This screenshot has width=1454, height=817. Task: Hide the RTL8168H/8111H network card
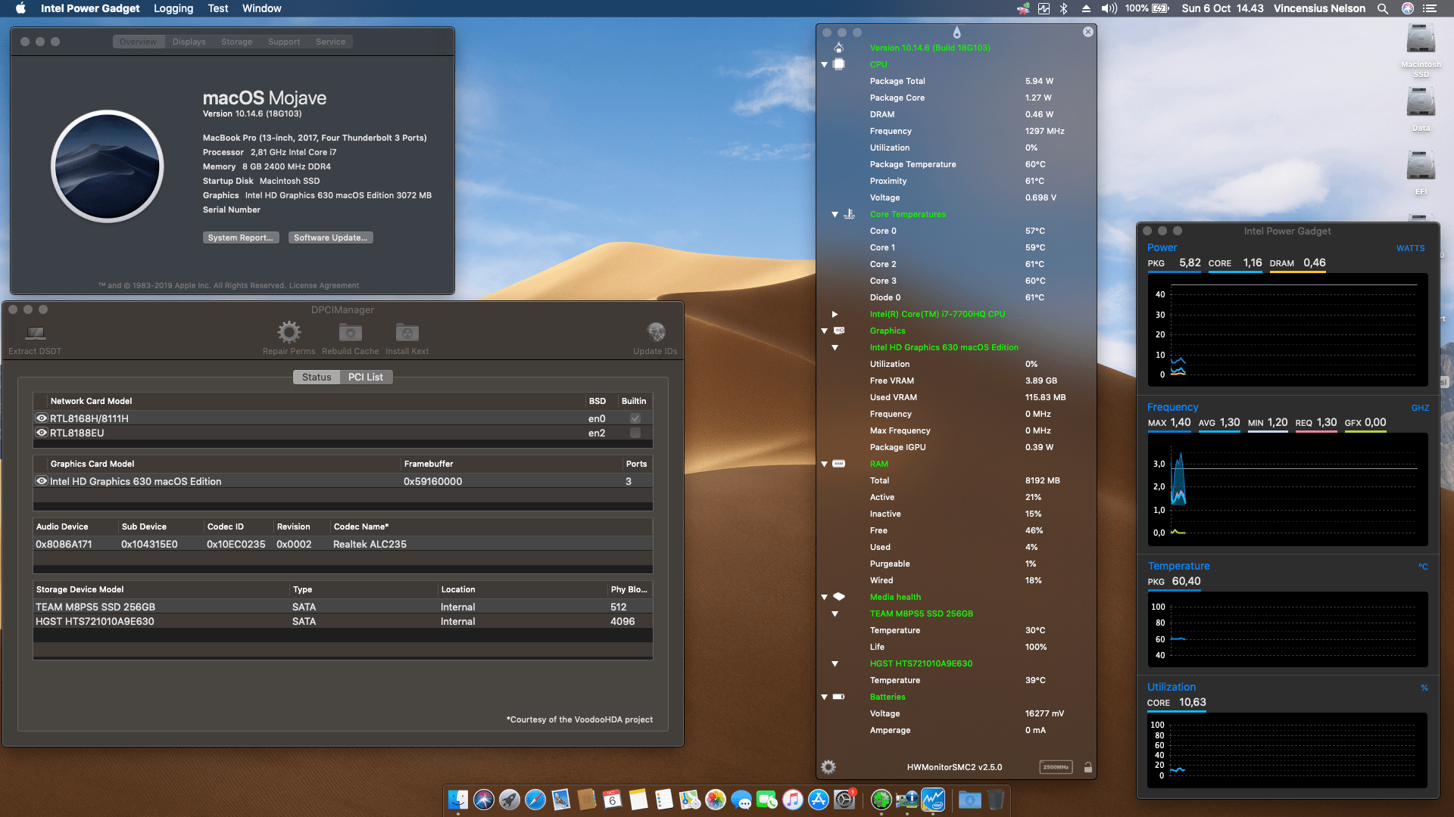[x=42, y=418]
